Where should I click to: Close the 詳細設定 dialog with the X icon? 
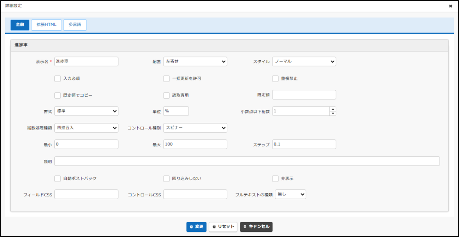pos(451,6)
